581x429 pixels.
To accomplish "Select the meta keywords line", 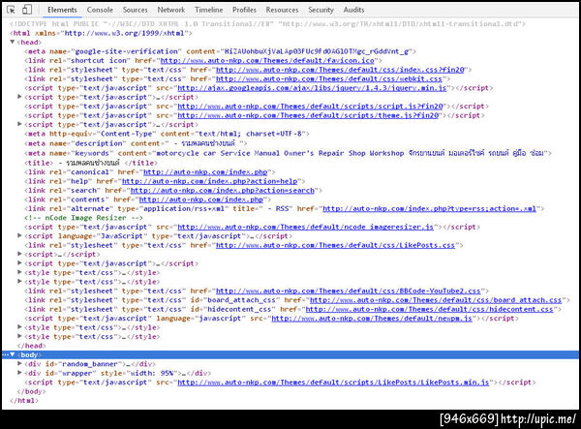I will pyautogui.click(x=288, y=153).
